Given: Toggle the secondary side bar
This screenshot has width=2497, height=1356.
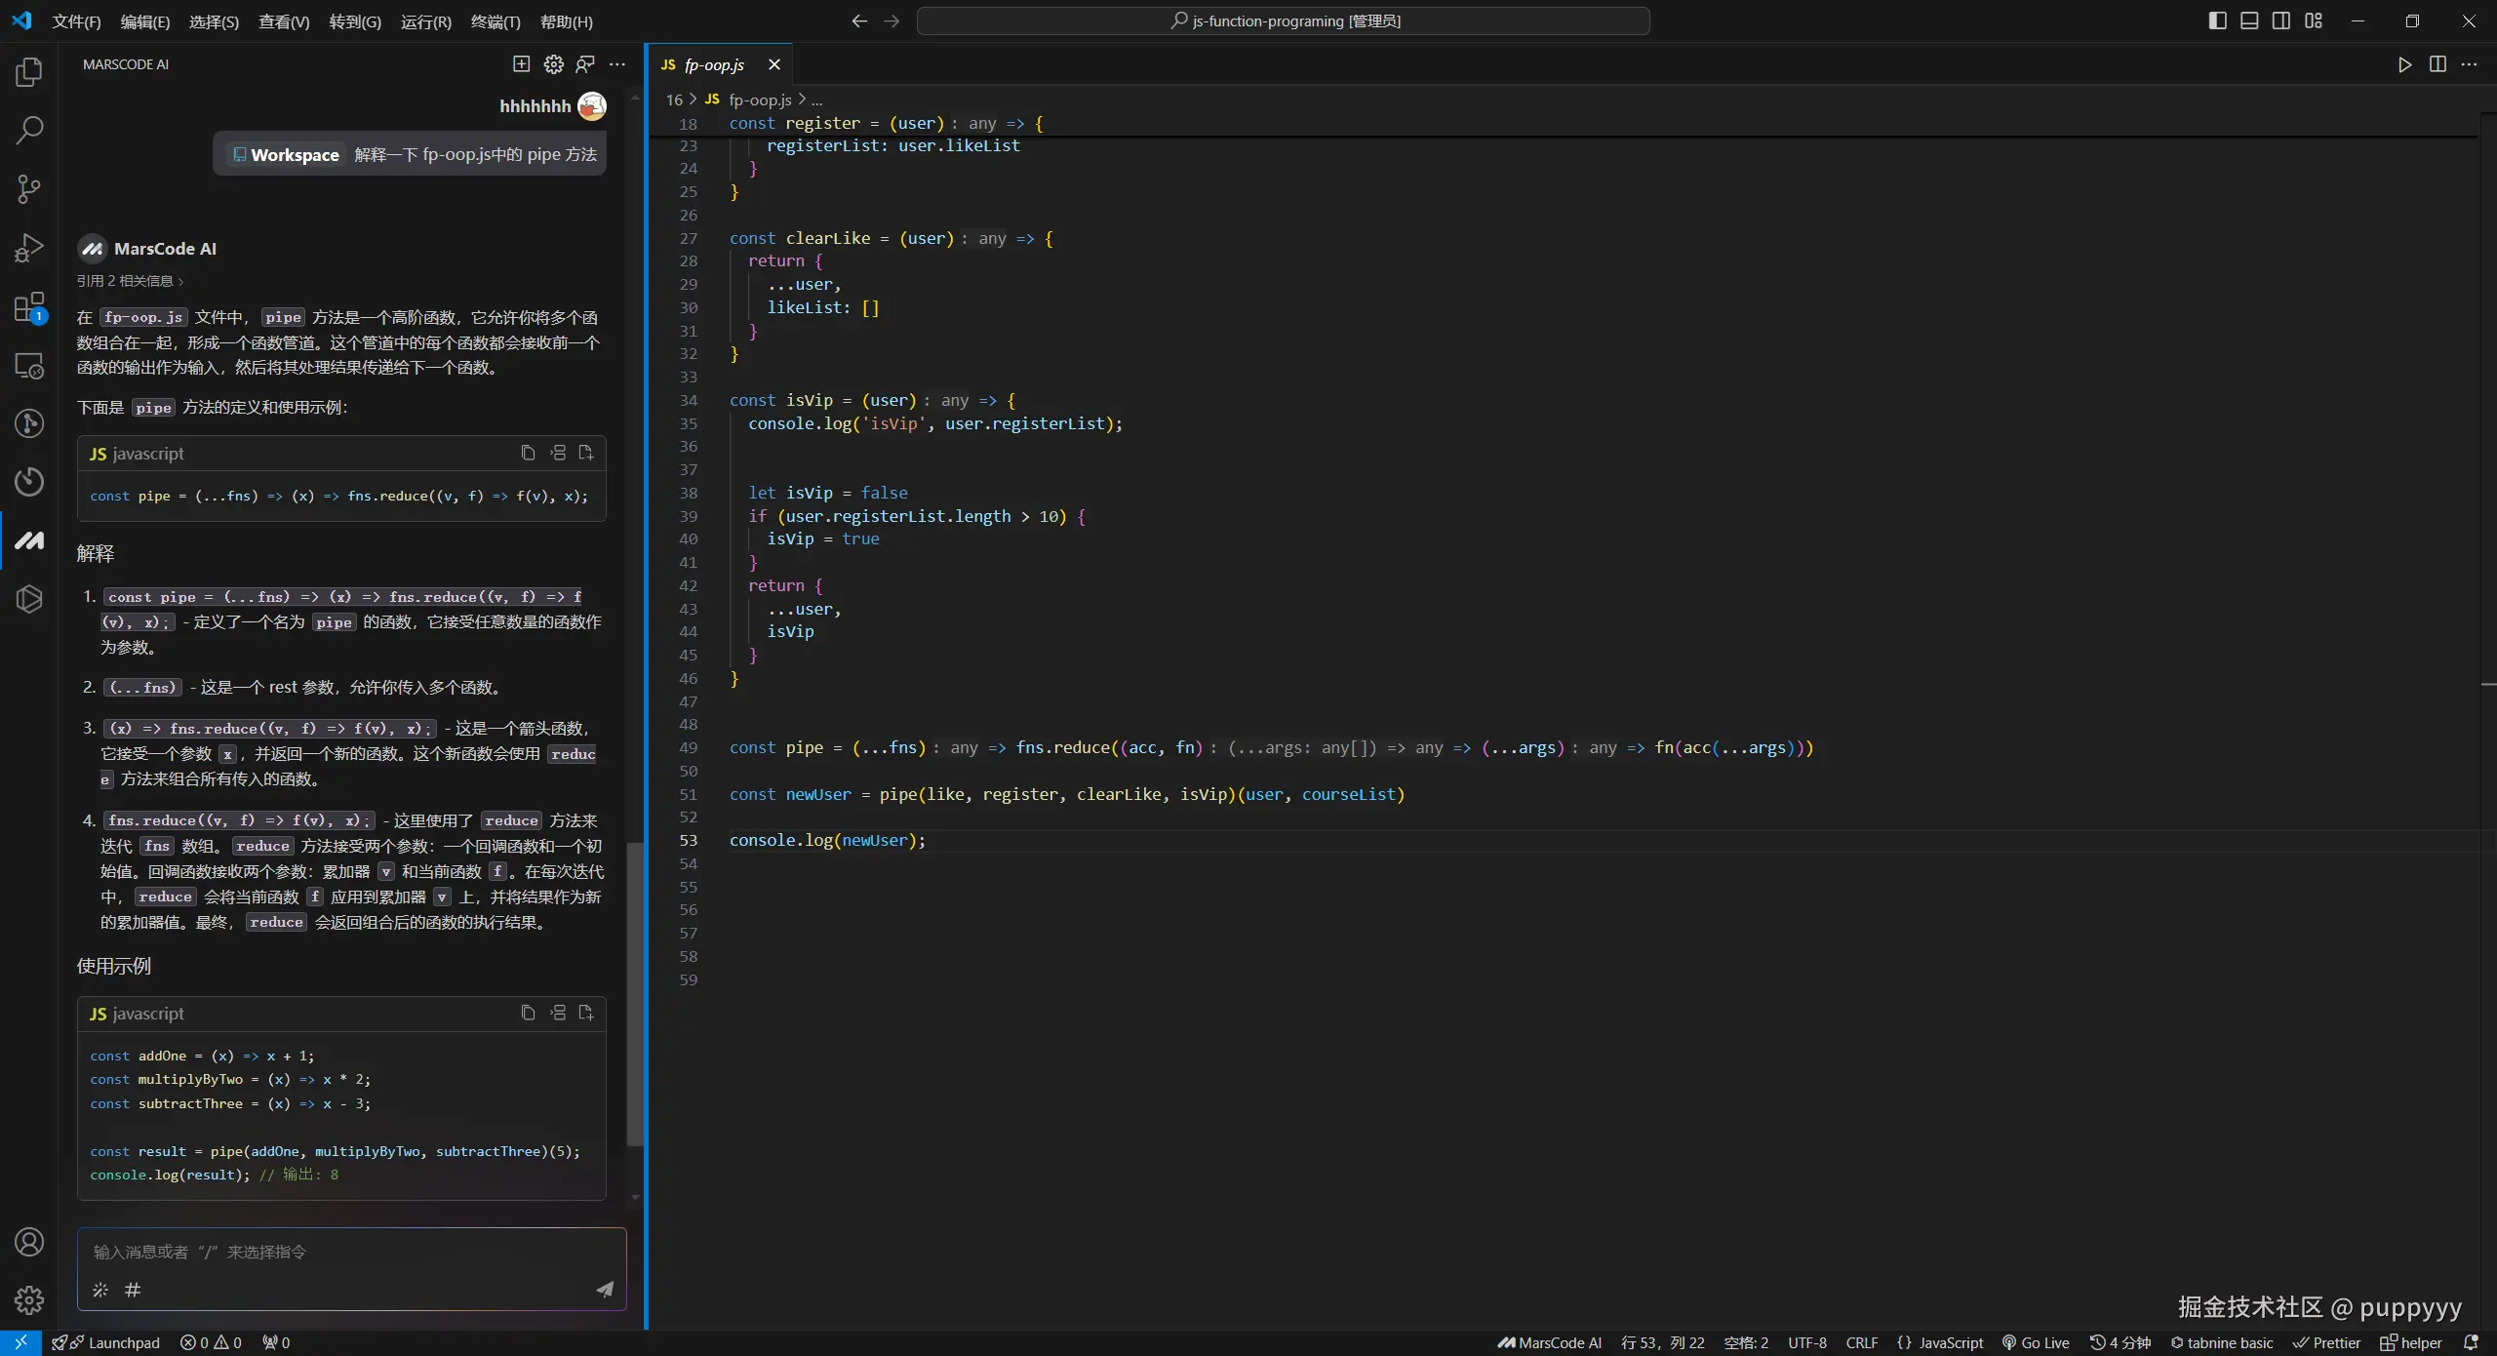Looking at the screenshot, I should (2281, 20).
